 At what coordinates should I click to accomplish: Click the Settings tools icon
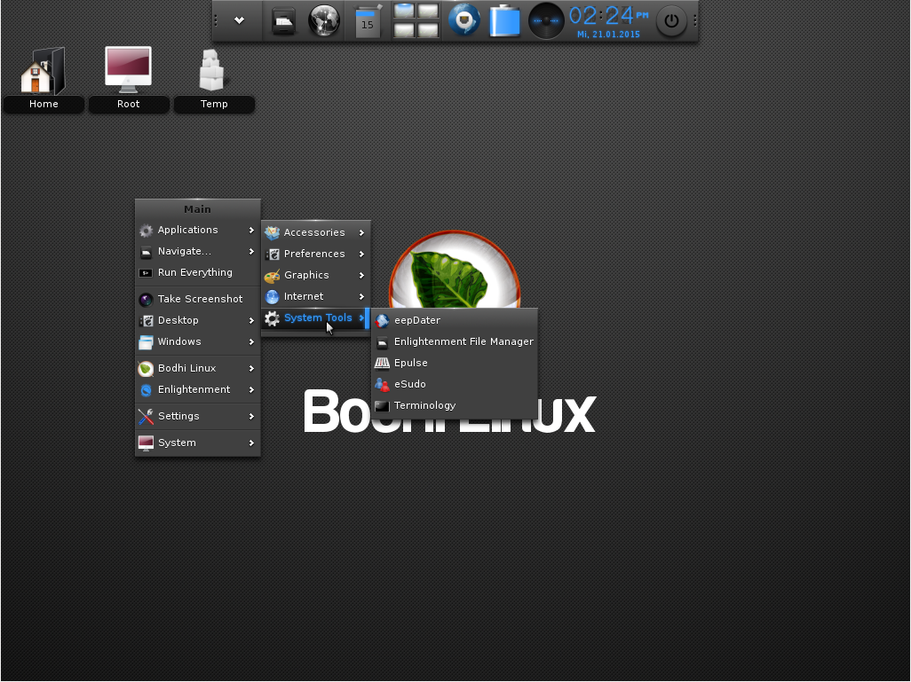pos(146,416)
